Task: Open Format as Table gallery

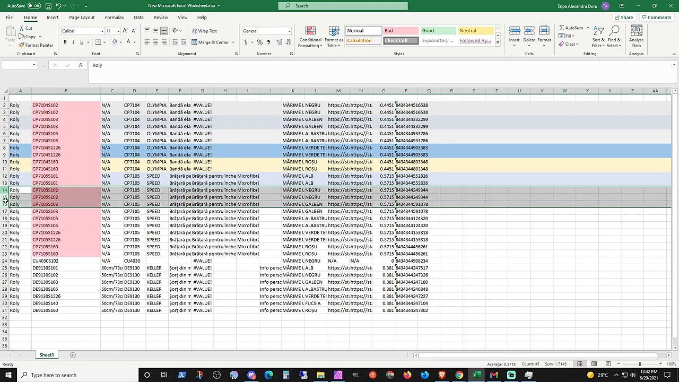Action: pos(334,37)
